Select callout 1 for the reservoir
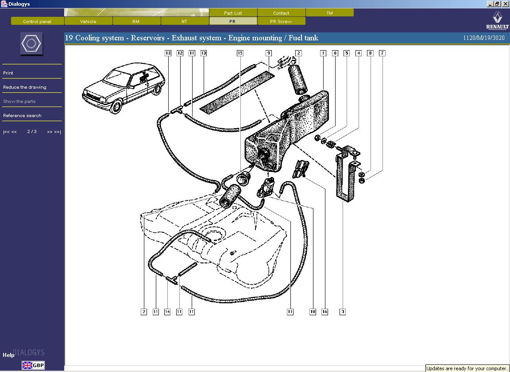Screen dimensions: 510x372 323,53
